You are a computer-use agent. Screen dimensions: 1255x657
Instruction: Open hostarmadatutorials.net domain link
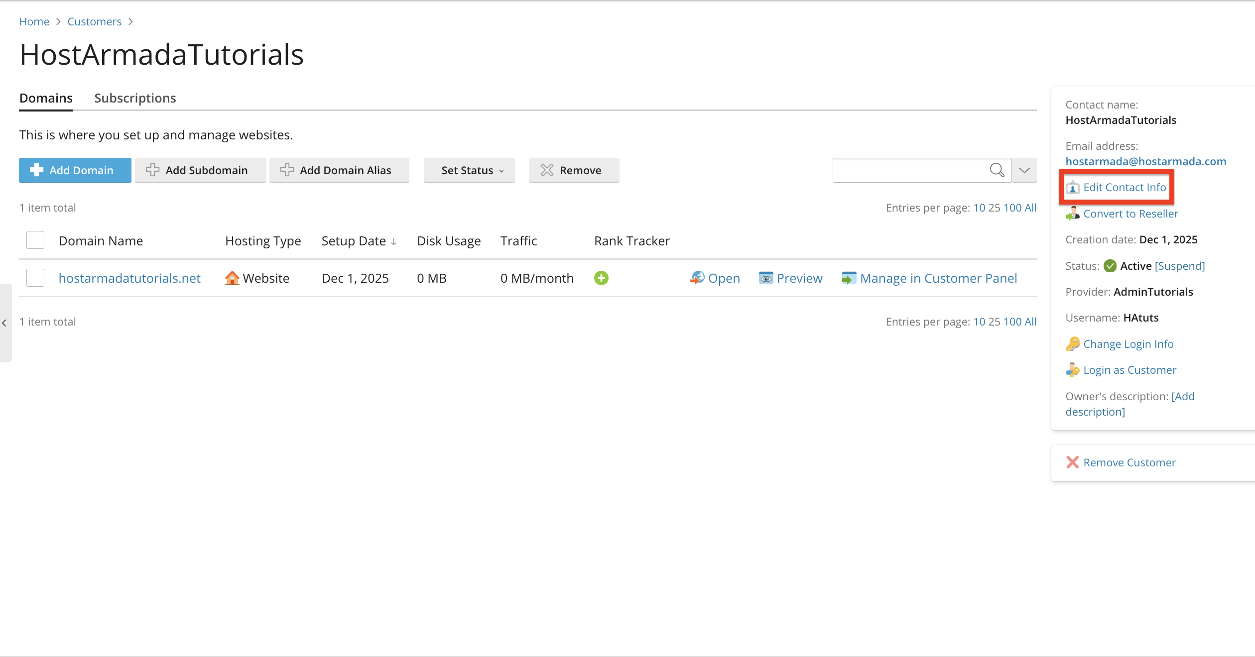[x=129, y=278]
